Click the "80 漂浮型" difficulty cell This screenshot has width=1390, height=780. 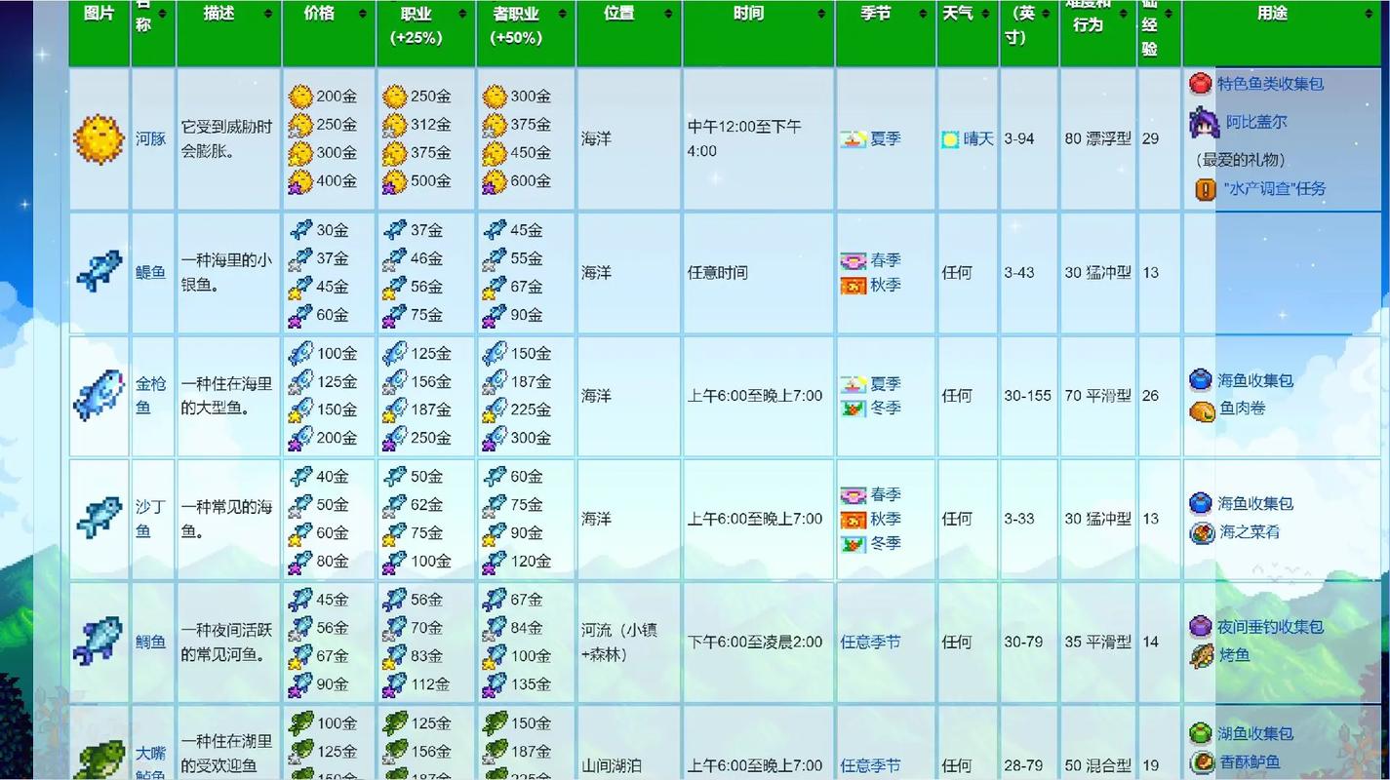(x=1097, y=139)
